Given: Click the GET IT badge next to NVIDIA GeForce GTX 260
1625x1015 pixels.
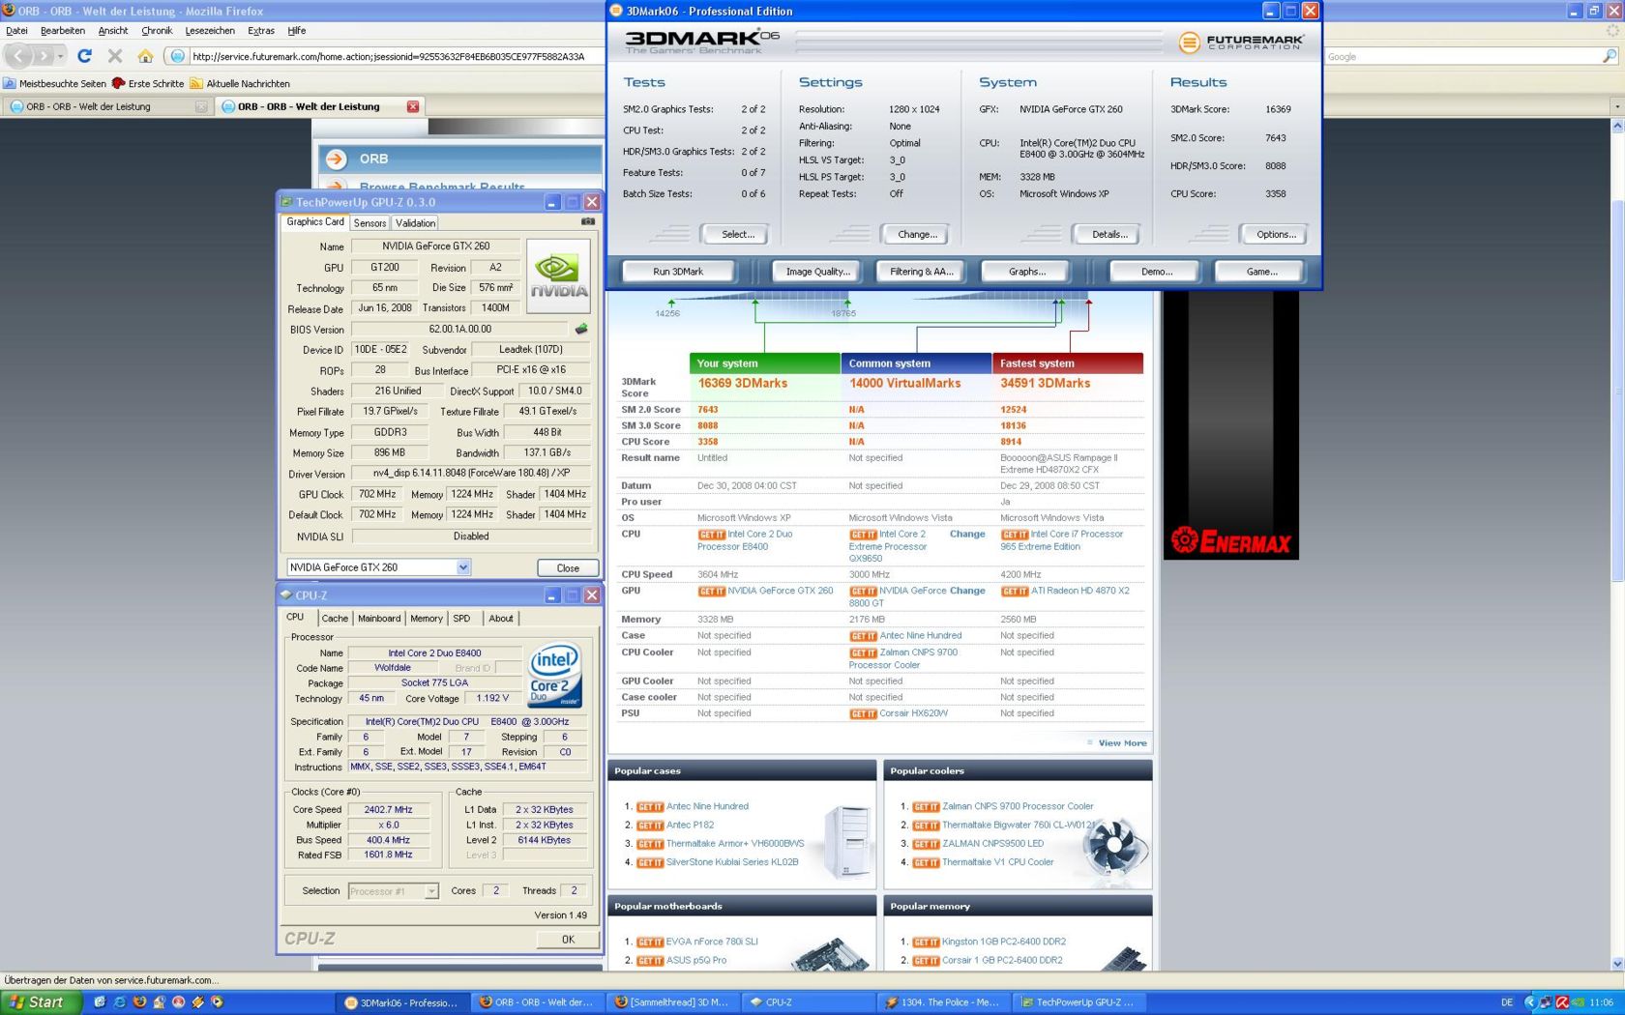Looking at the screenshot, I should pos(711,591).
